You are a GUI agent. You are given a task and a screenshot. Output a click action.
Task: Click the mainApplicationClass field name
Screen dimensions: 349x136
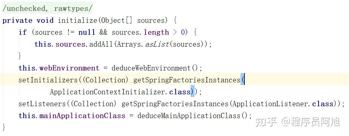[82, 116]
